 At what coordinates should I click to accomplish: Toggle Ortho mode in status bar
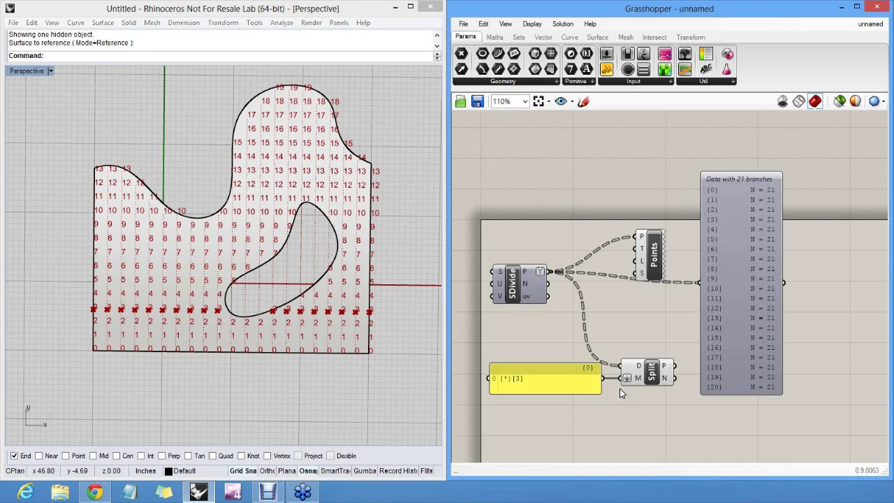[x=267, y=471]
